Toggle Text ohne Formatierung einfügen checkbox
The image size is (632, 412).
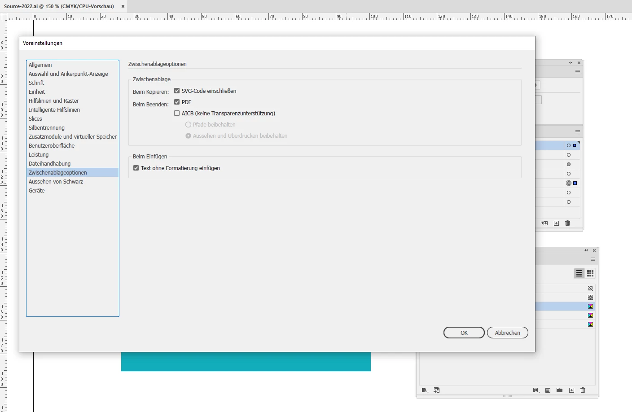(x=136, y=168)
